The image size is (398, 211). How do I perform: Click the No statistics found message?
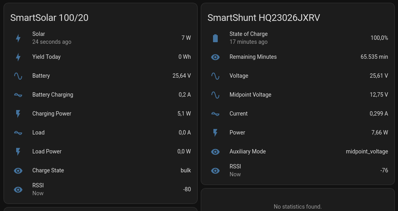297,207
